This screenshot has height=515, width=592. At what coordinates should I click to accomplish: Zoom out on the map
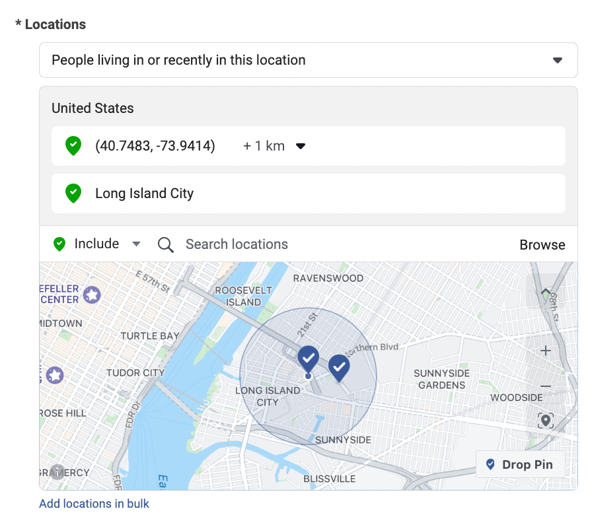tap(545, 386)
